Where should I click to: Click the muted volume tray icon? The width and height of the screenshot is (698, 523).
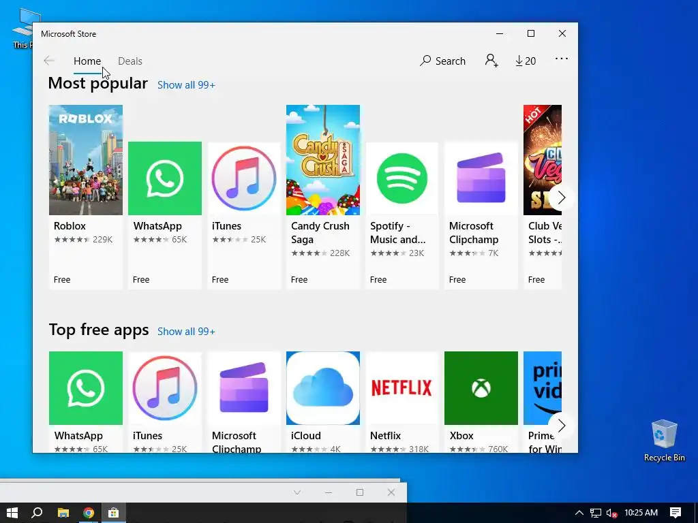coord(611,513)
